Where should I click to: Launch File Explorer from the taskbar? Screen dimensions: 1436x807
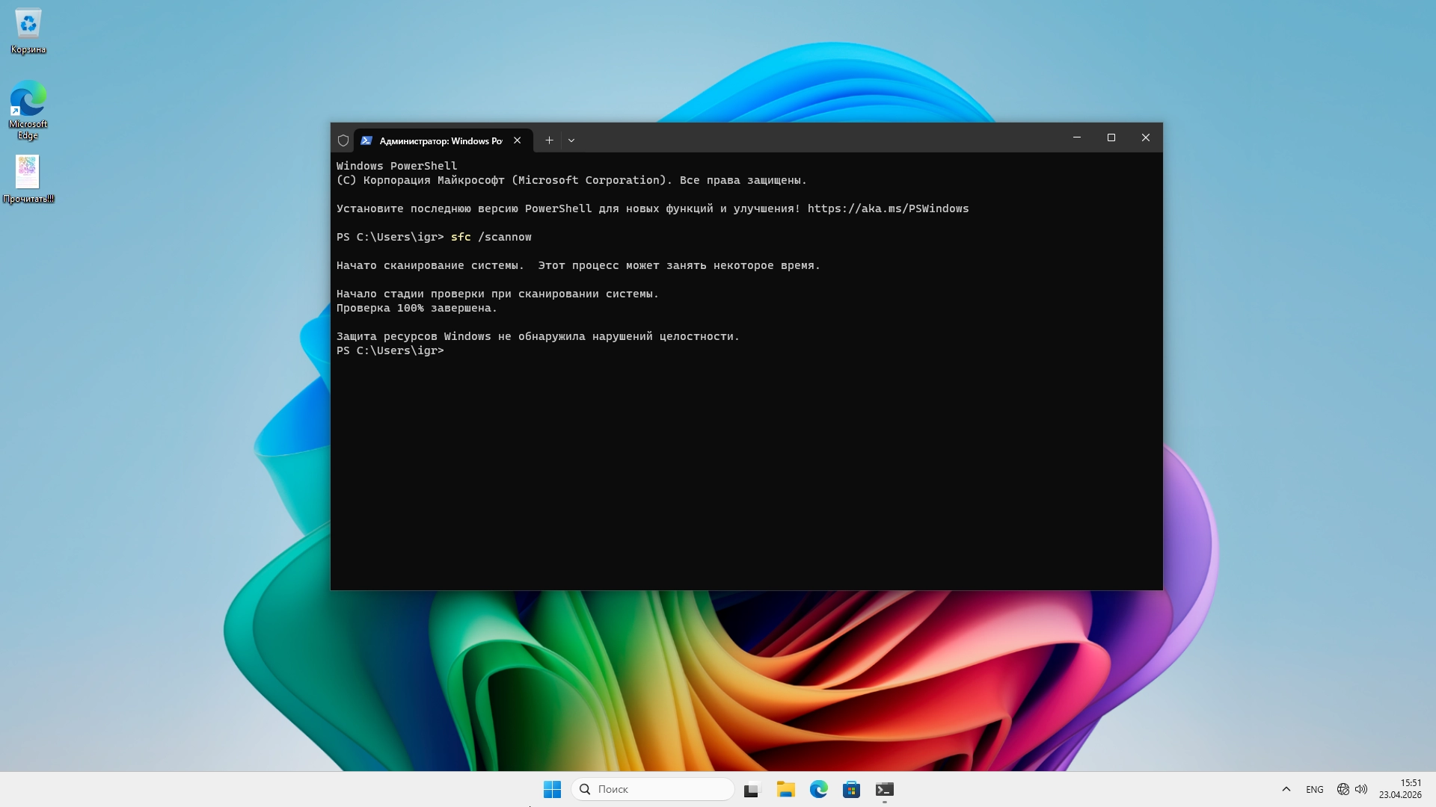click(785, 789)
